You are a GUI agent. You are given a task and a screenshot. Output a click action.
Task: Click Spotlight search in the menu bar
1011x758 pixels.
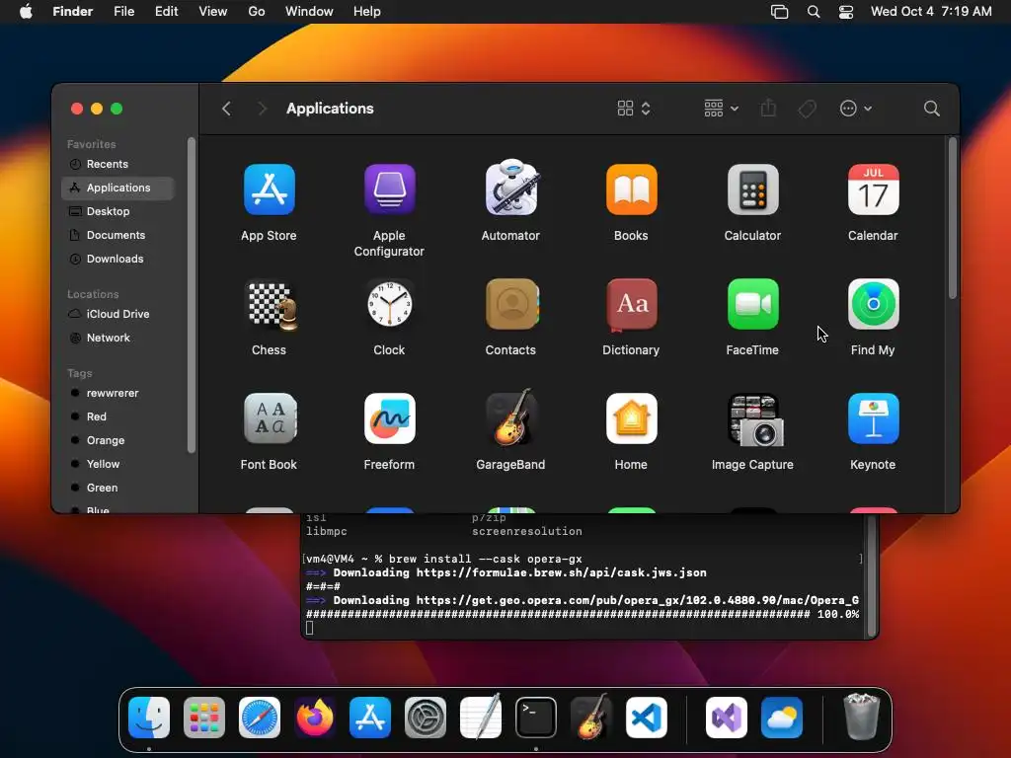814,12
